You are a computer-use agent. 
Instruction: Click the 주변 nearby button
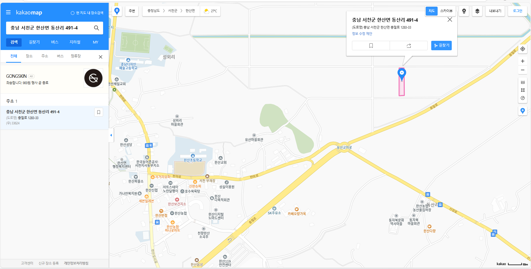click(x=132, y=11)
